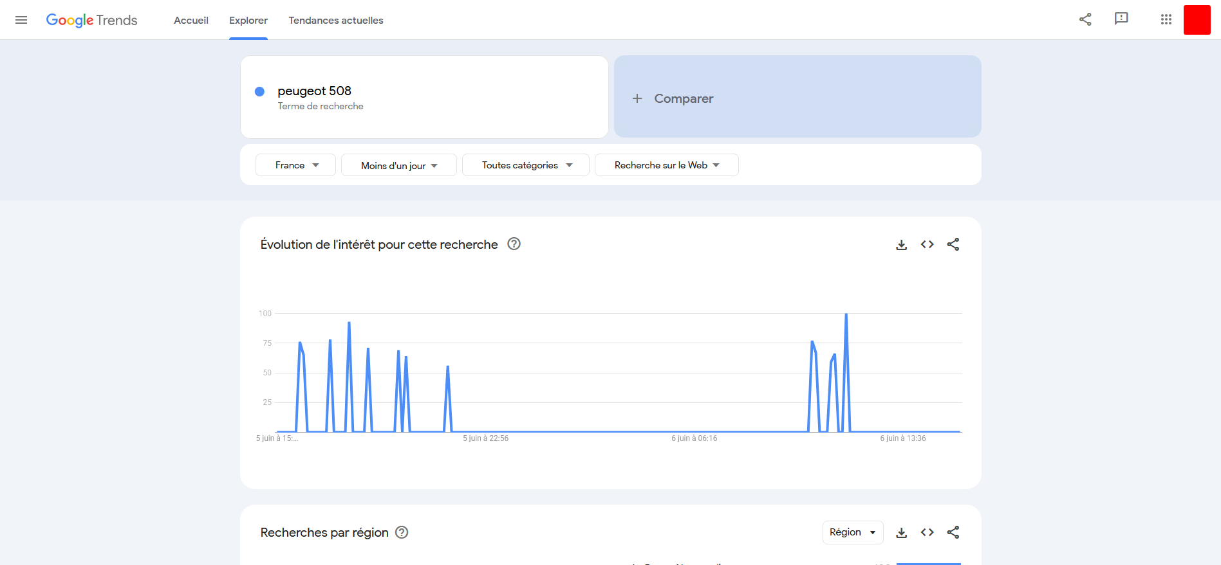Click the 100 peak on the chart line
This screenshot has height=565, width=1221.
pyautogui.click(x=846, y=314)
